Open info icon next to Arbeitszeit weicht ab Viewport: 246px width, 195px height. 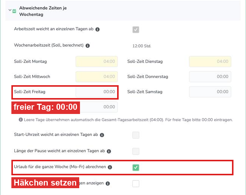[x=97, y=29]
